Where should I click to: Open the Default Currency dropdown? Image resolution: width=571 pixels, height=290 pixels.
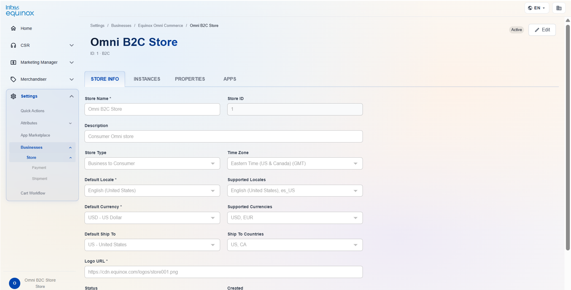click(x=152, y=218)
